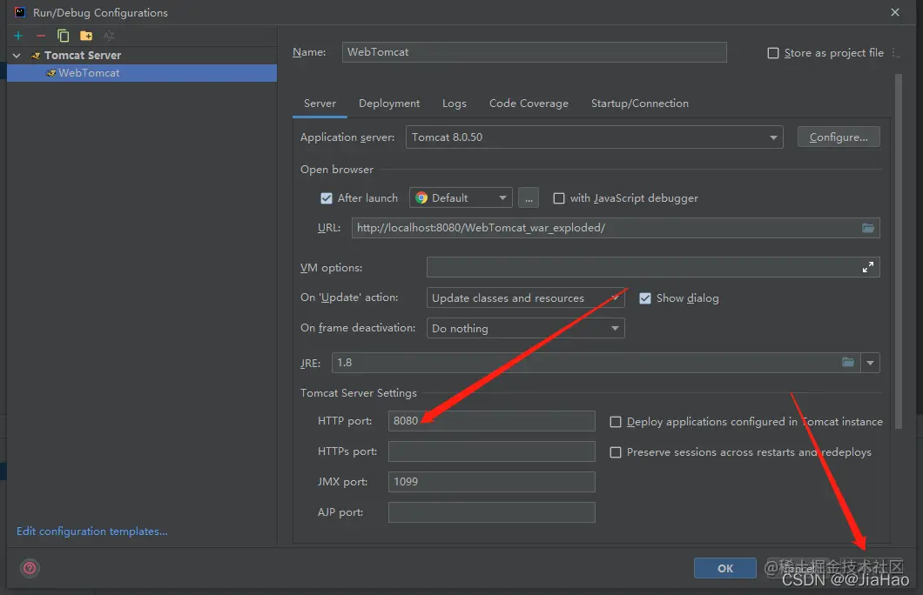The height and width of the screenshot is (595, 923).
Task: Open the Default browser dropdown
Action: click(x=461, y=198)
